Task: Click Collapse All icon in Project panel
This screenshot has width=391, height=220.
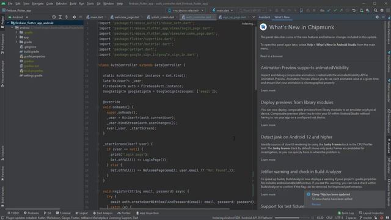Action: (67, 17)
